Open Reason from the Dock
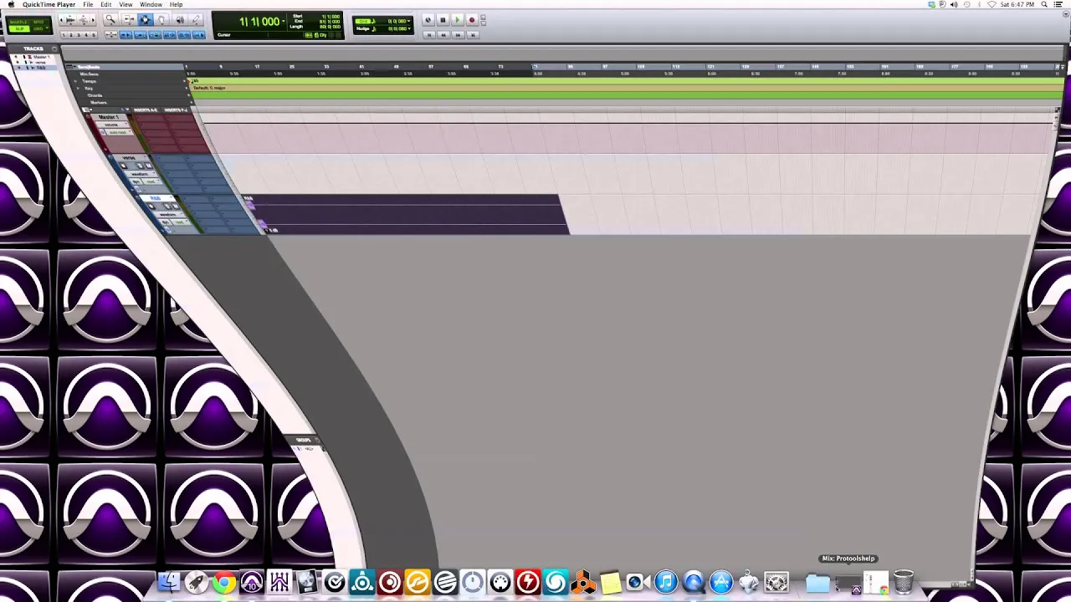Screen dimensions: 1071x602 coord(583,582)
